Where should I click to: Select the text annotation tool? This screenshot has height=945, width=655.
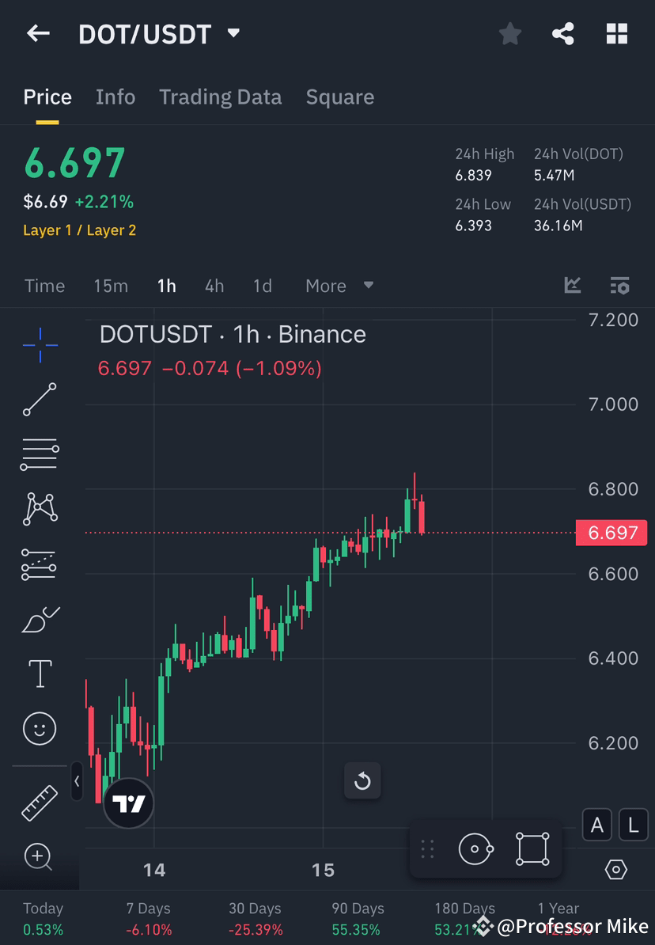(40, 674)
